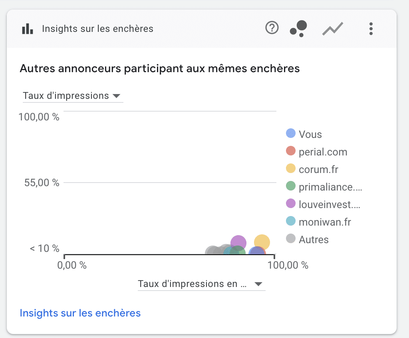Expand the X-axis metric dropdown arrow
The image size is (409, 338).
tap(258, 284)
